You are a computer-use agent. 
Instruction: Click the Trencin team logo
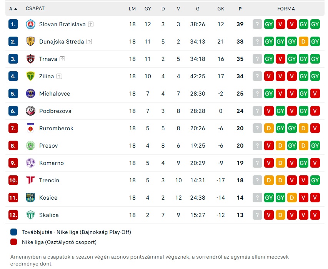coord(30,180)
